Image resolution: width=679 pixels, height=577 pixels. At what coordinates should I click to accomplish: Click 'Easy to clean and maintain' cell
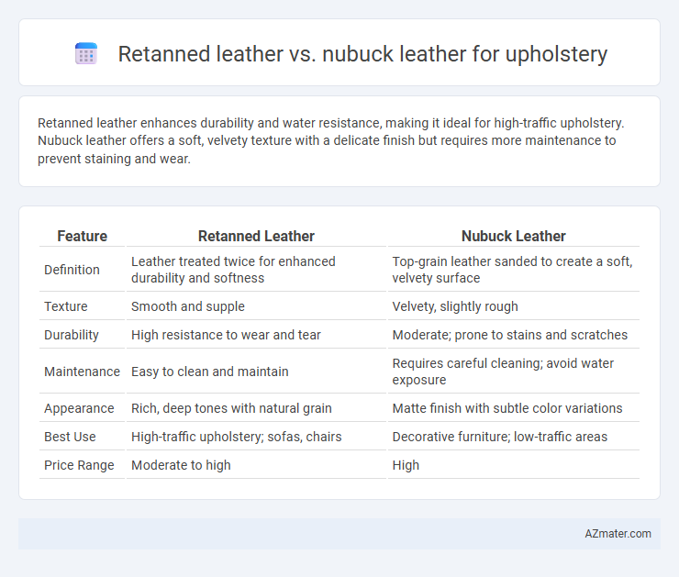coord(256,372)
